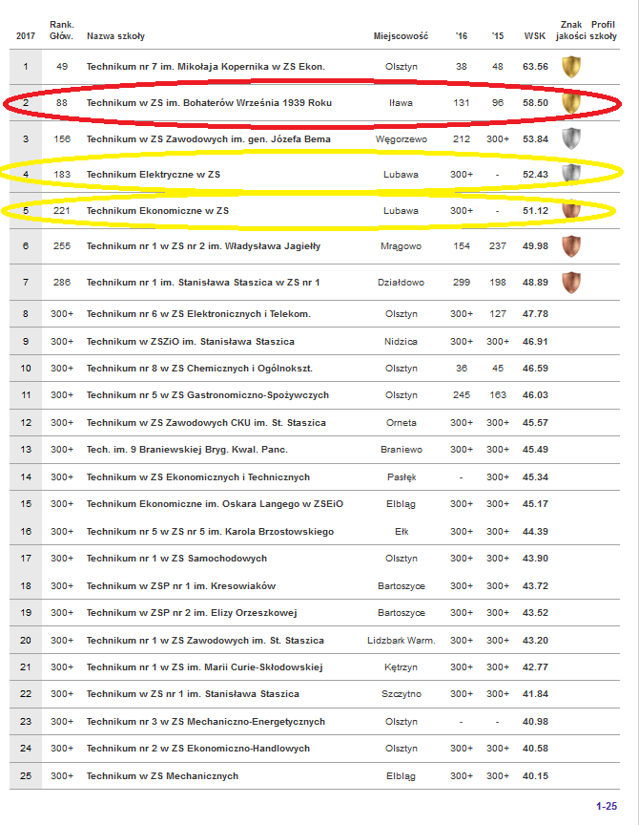Click the WSK value 58.50
Viewport: 639px width, 825px height.
click(x=535, y=103)
